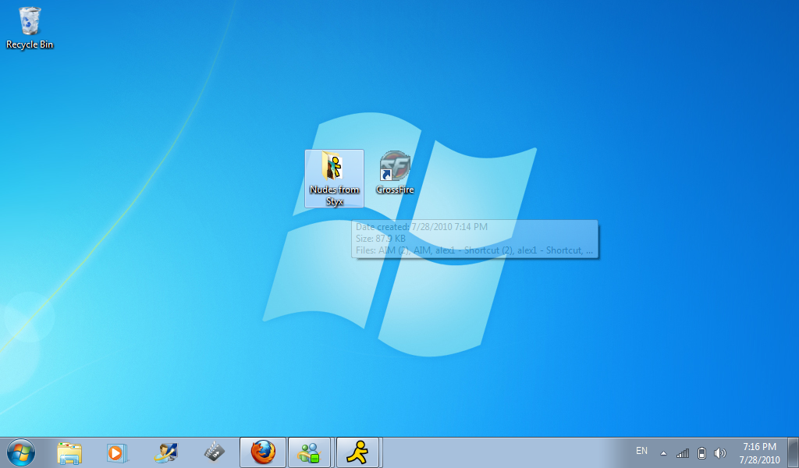
Task: Click the 7:16 PM clock and date
Action: pyautogui.click(x=759, y=452)
